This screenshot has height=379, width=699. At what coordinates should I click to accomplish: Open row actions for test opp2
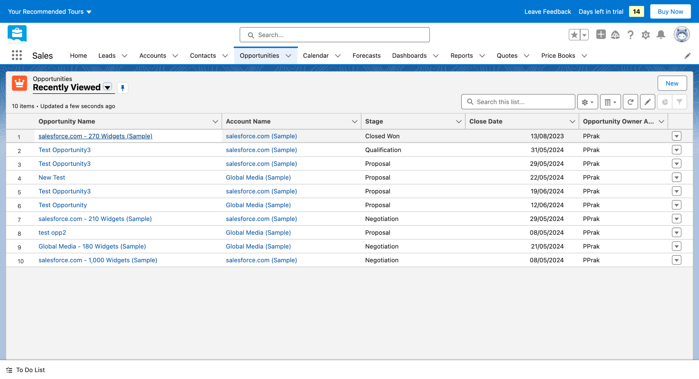pos(677,232)
